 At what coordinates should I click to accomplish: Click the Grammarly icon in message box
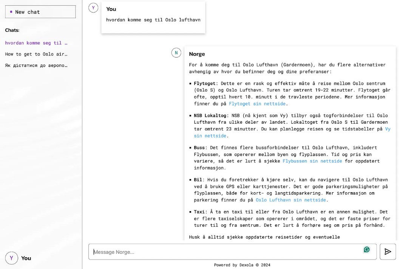click(x=367, y=249)
